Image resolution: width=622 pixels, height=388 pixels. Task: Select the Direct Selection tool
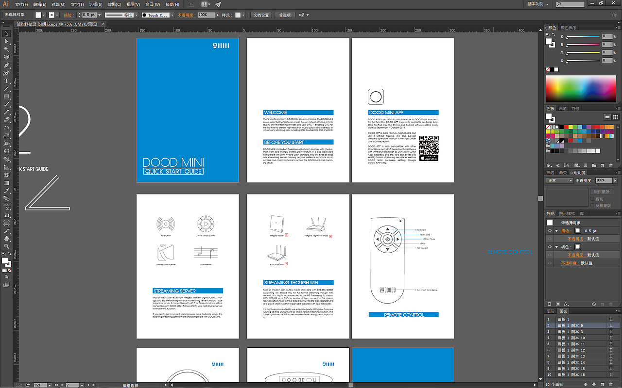tap(6, 41)
